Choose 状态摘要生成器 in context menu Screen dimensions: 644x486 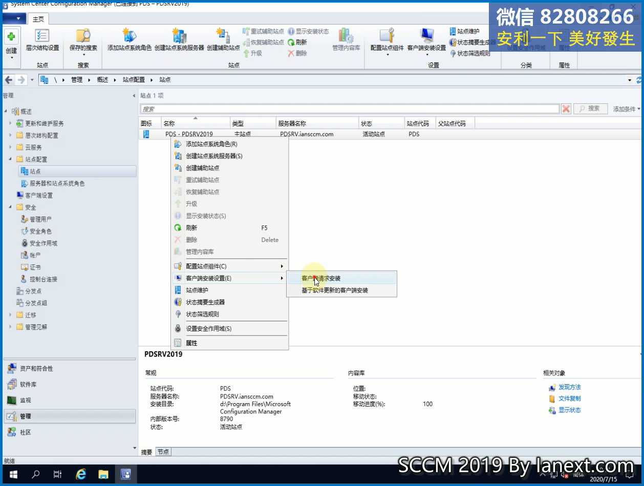(229, 302)
